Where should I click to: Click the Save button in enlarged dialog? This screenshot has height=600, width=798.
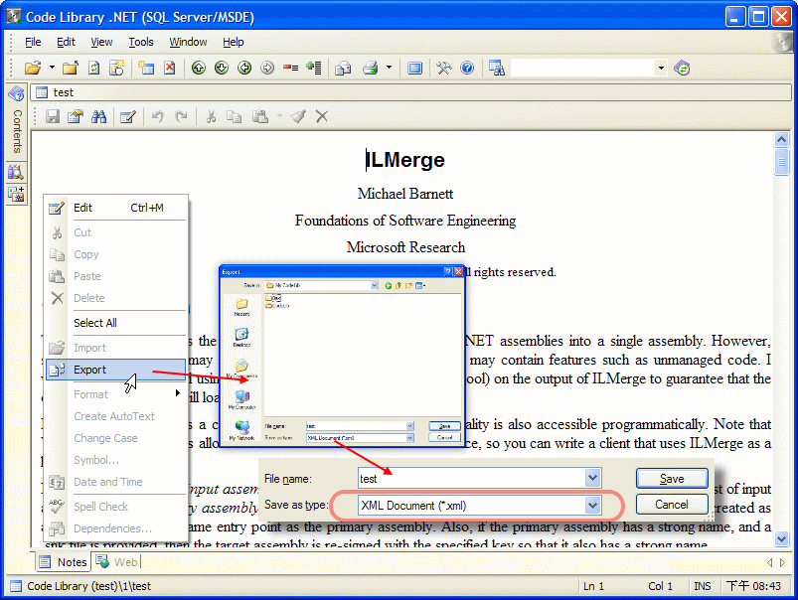(x=672, y=479)
